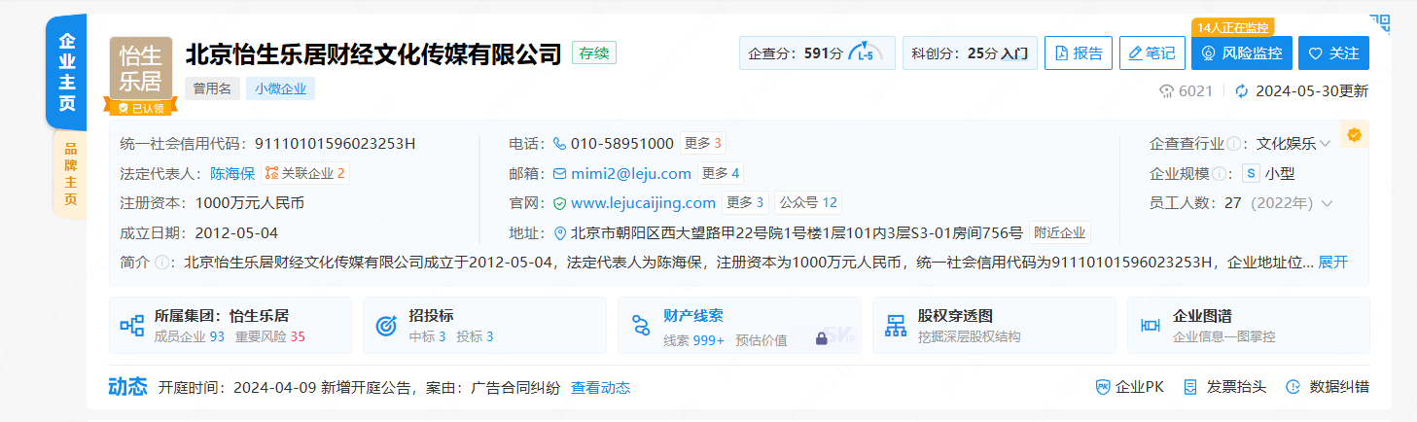Image resolution: width=1417 pixels, height=422 pixels.
Task: Expand 员工人数 27 (2022年) dropdown
Action: pyautogui.click(x=1326, y=203)
